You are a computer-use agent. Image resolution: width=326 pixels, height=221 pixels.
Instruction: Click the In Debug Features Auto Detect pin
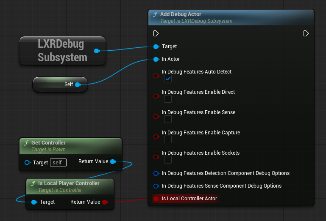(x=156, y=76)
